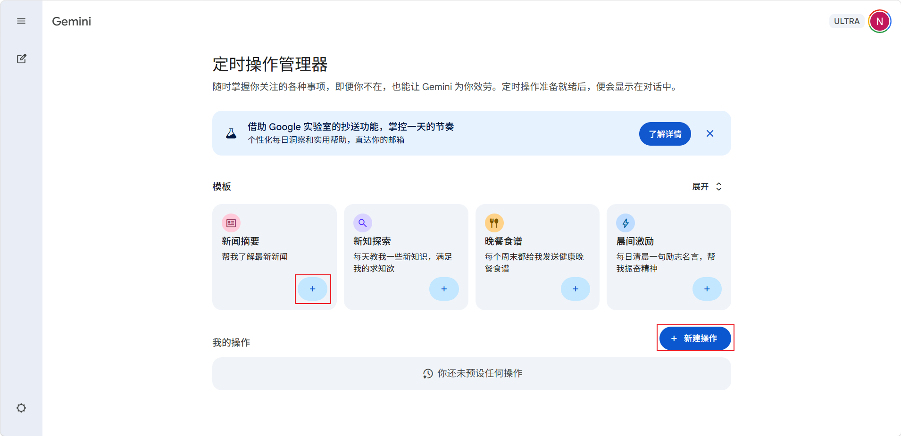
Task: Click the 每天教我一些新知识 description
Action: click(402, 263)
